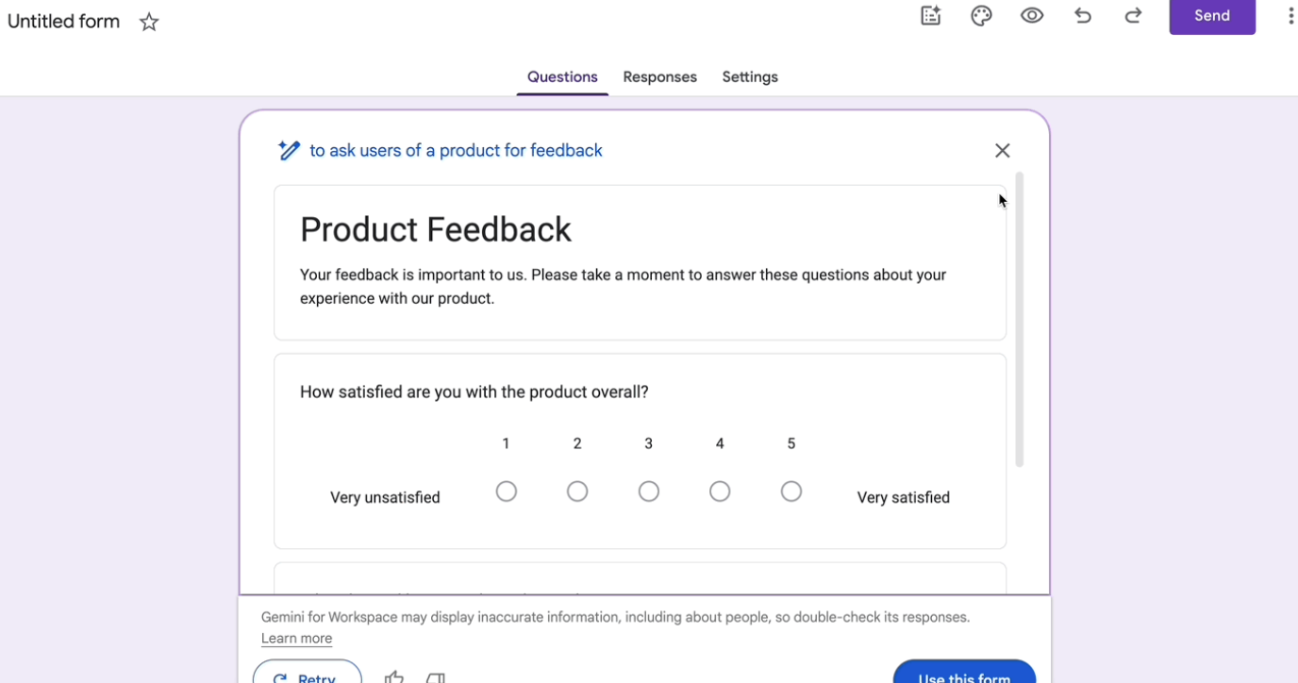Click the undo arrow
The height and width of the screenshot is (683, 1298).
coord(1083,16)
